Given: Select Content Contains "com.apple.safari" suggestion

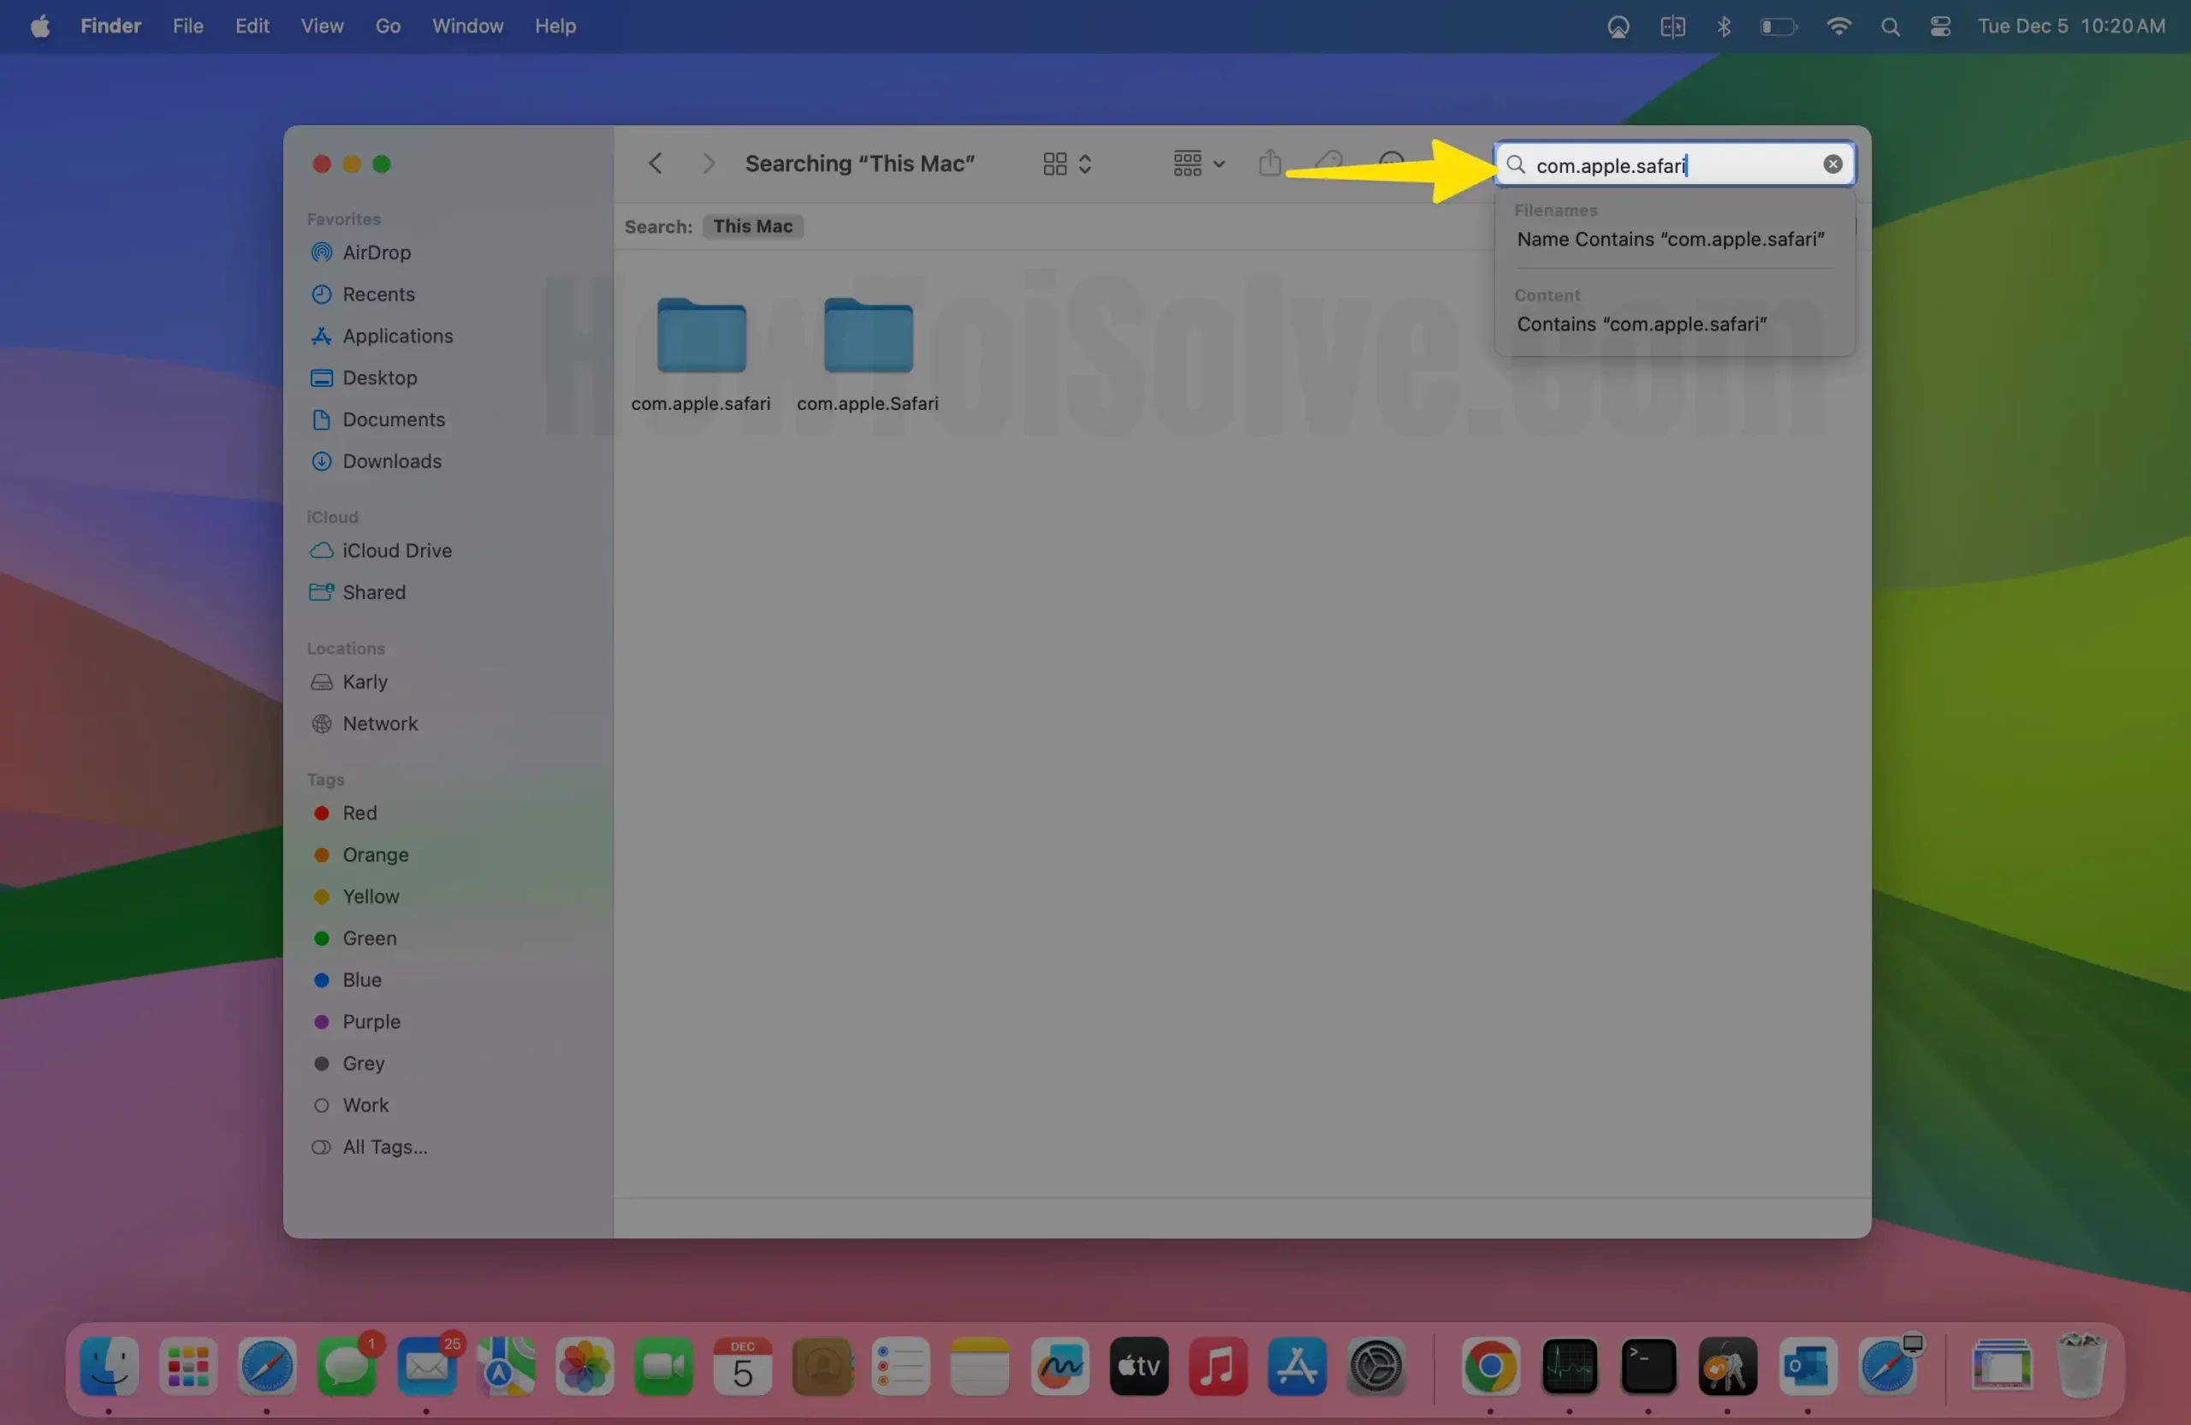Looking at the screenshot, I should click(1642, 324).
